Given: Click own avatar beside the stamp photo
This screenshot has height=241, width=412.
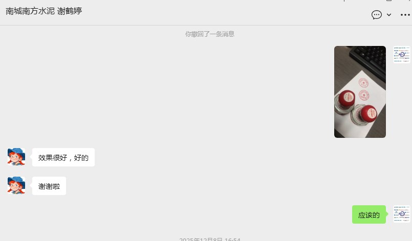Looking at the screenshot, I should tap(401, 55).
